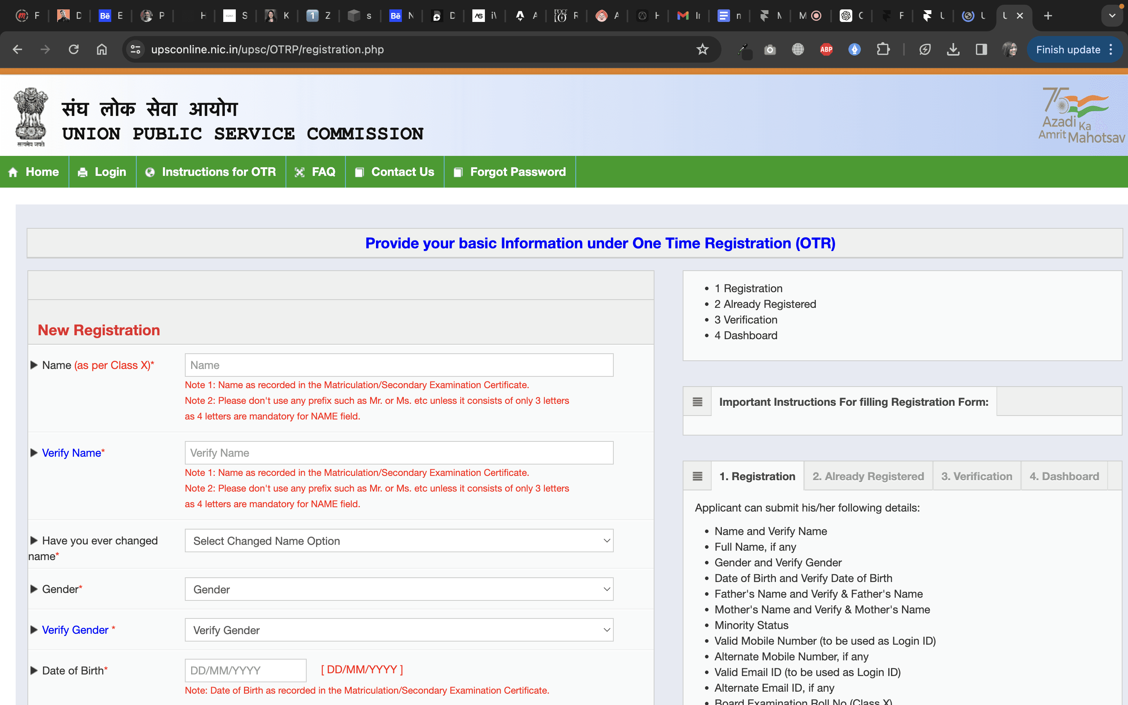
Task: Reload the UPSC registration page
Action: click(74, 49)
